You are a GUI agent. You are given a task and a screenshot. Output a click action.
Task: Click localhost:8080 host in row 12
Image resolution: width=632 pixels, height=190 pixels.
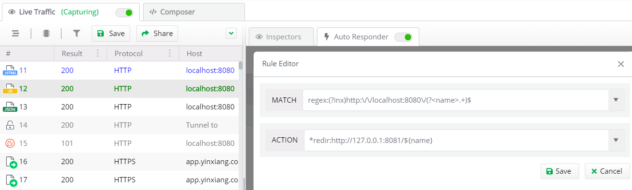pyautogui.click(x=210, y=89)
